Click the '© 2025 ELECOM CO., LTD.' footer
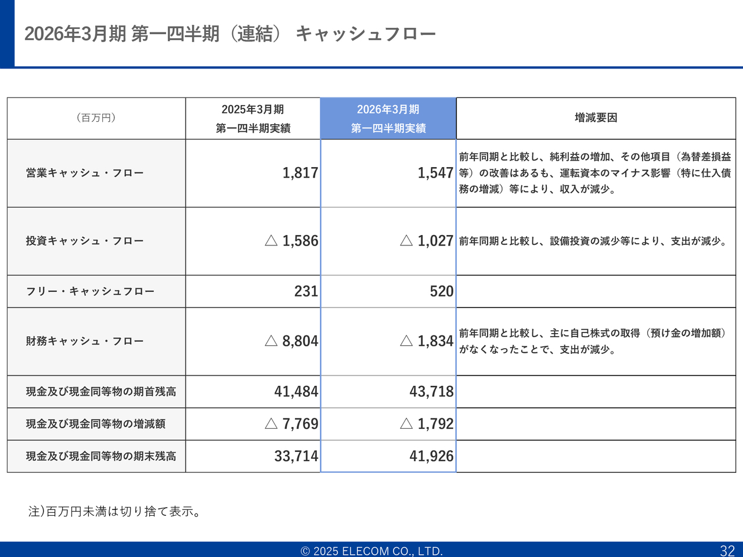This screenshot has width=743, height=557. click(371, 551)
